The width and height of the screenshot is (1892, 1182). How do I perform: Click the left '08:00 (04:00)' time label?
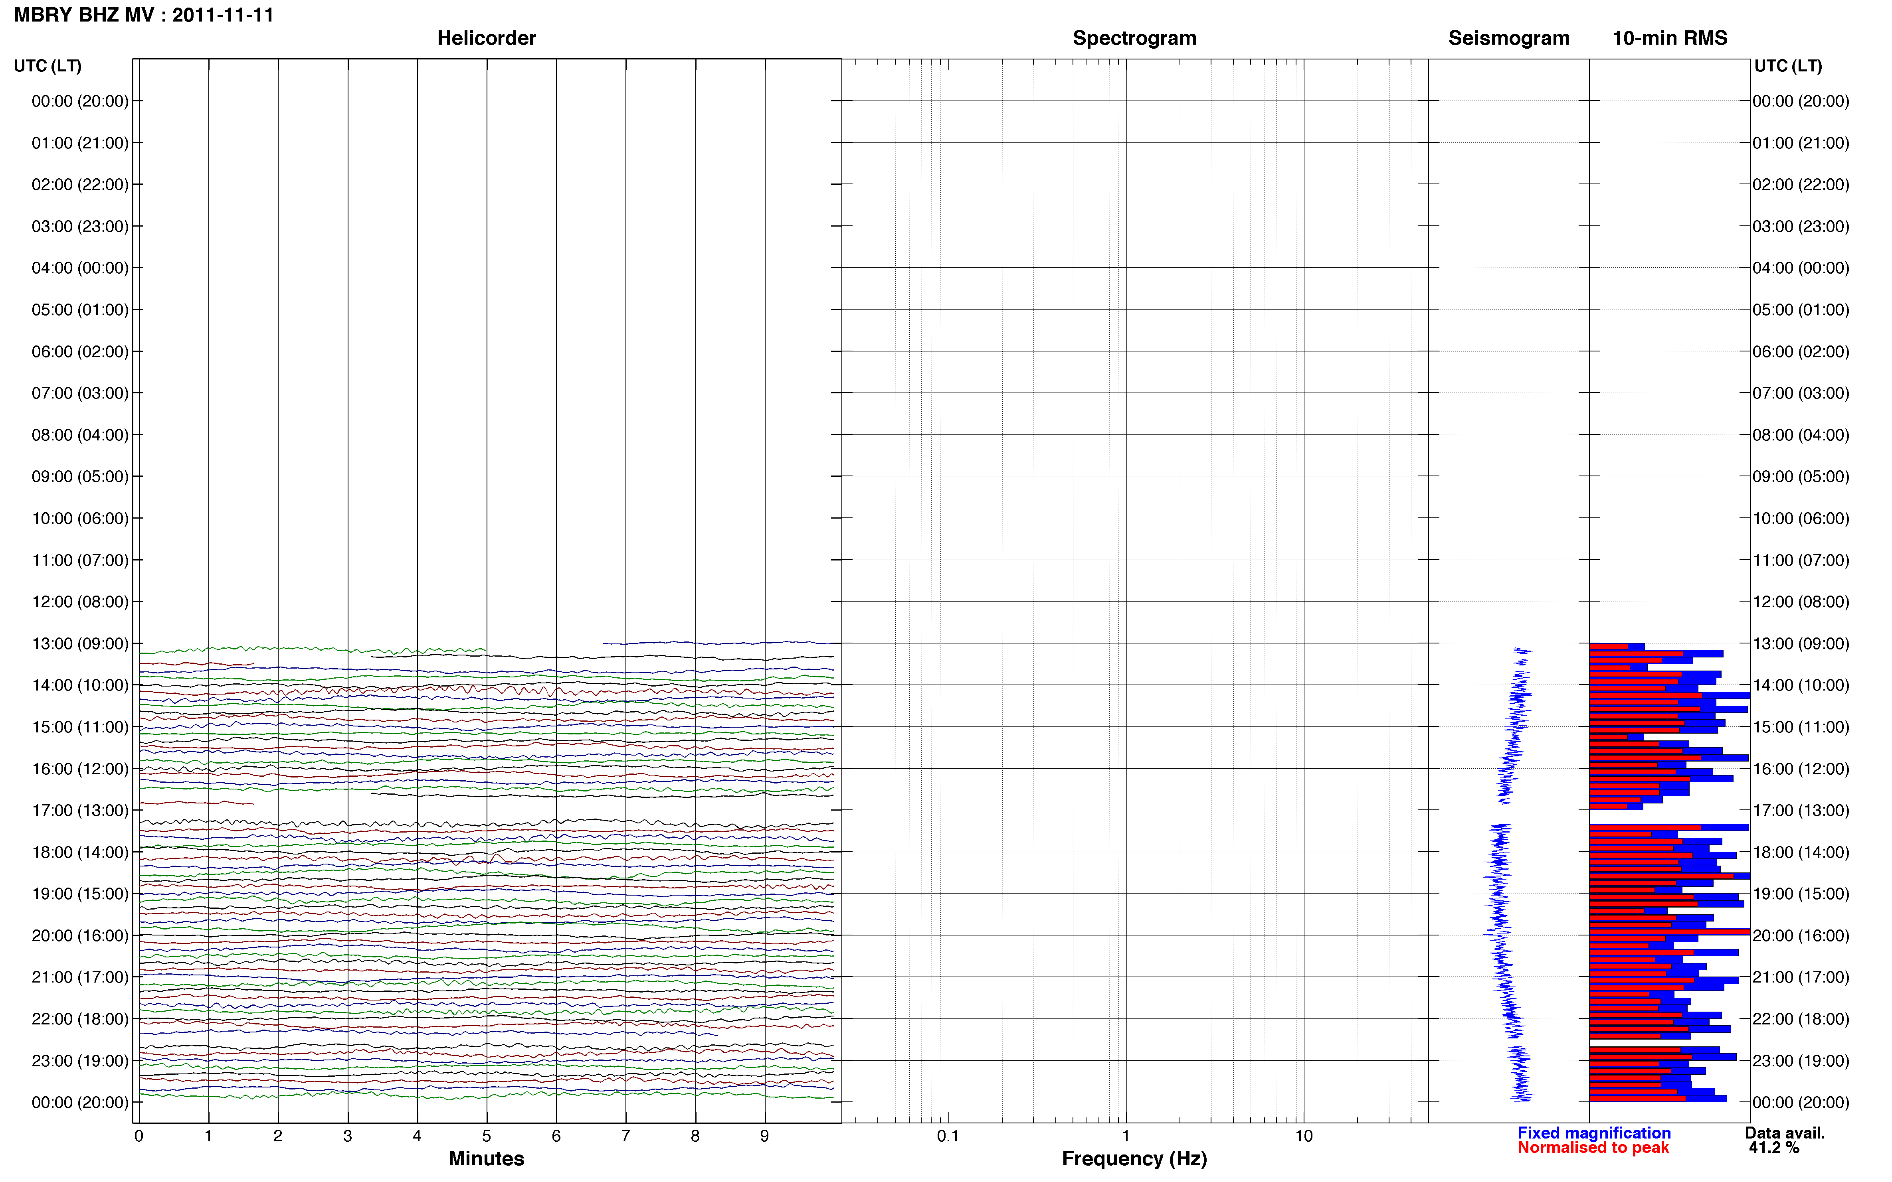pyautogui.click(x=80, y=435)
